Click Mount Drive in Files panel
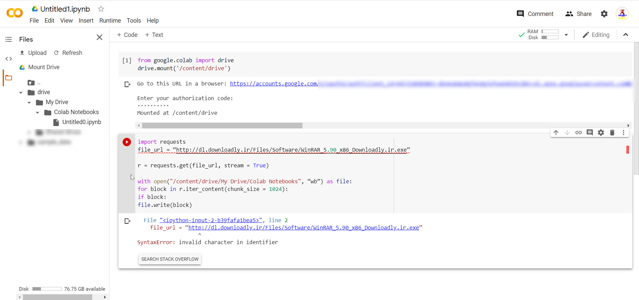 44,67
